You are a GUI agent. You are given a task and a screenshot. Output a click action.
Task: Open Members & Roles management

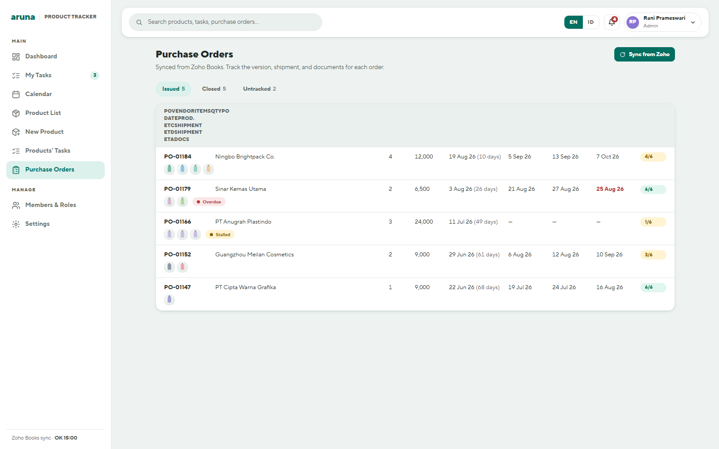pos(55,205)
